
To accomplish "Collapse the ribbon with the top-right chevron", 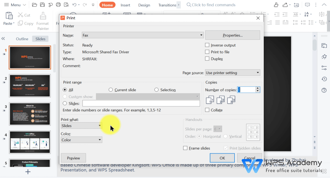I will pos(324,5).
